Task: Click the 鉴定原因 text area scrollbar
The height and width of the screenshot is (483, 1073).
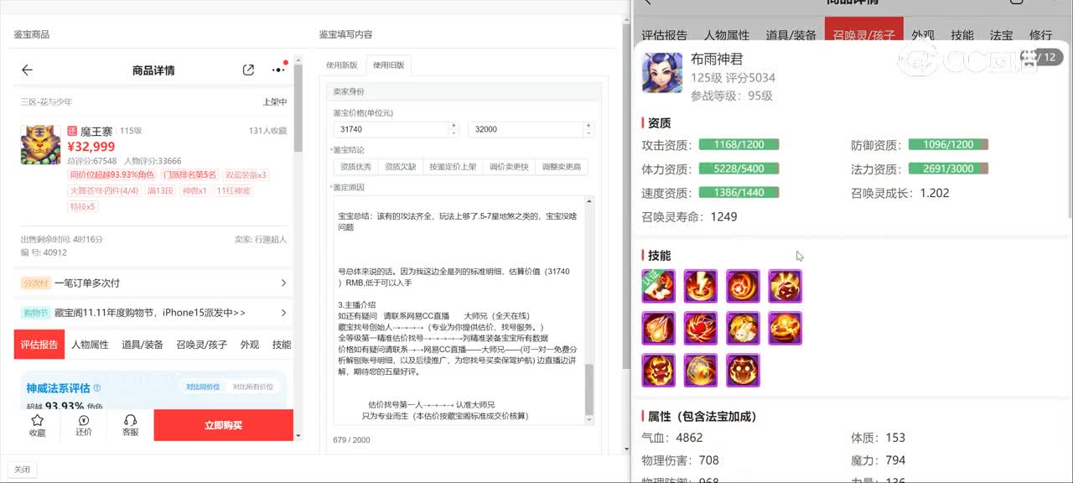Action: [x=588, y=390]
